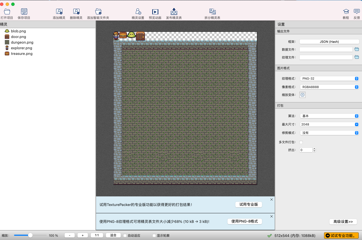The height and width of the screenshot is (240, 362).
Task: Open the 修剪模式 trim mode dropdown
Action: click(329, 133)
